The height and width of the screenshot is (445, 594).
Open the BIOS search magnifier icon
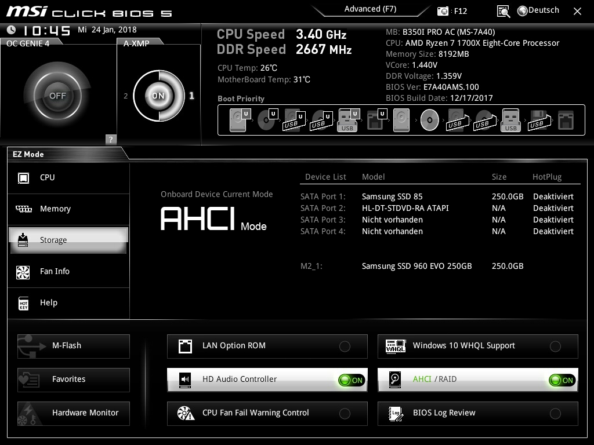tap(503, 11)
